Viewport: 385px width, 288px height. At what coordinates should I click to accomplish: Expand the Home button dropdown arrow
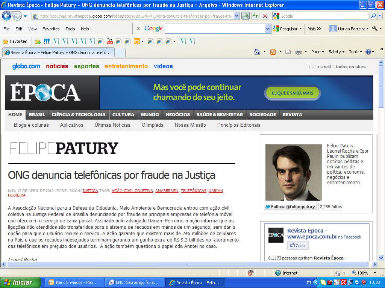tap(264, 52)
